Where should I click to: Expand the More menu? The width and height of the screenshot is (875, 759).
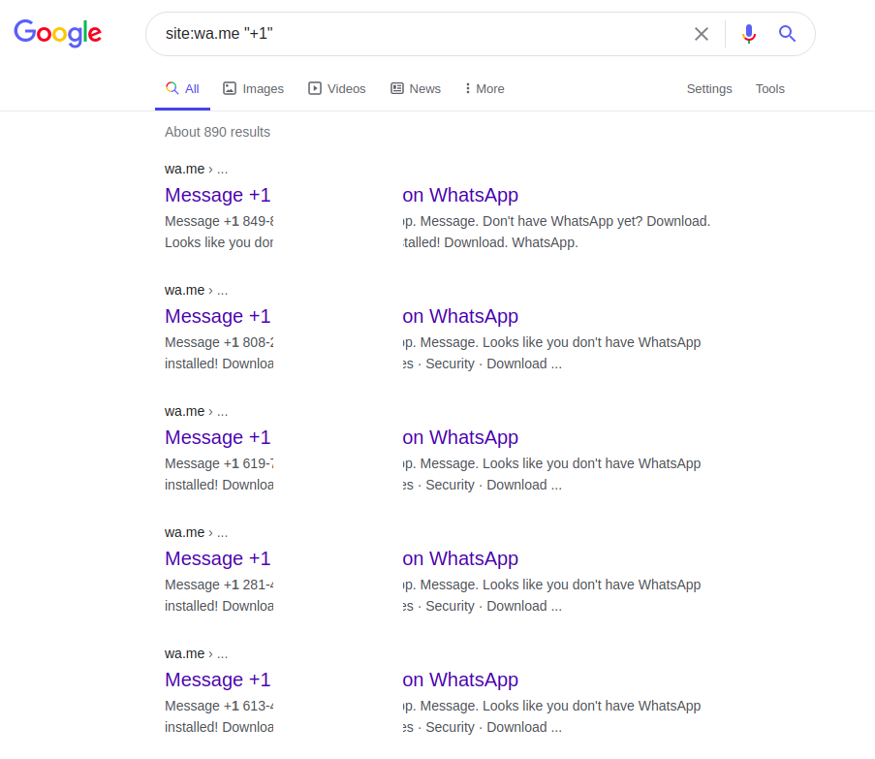click(x=484, y=88)
